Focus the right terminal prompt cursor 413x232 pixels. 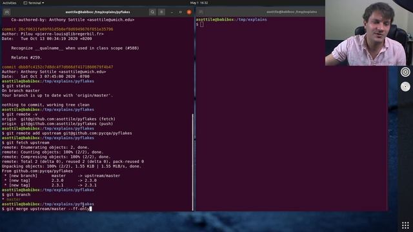pos(202,24)
